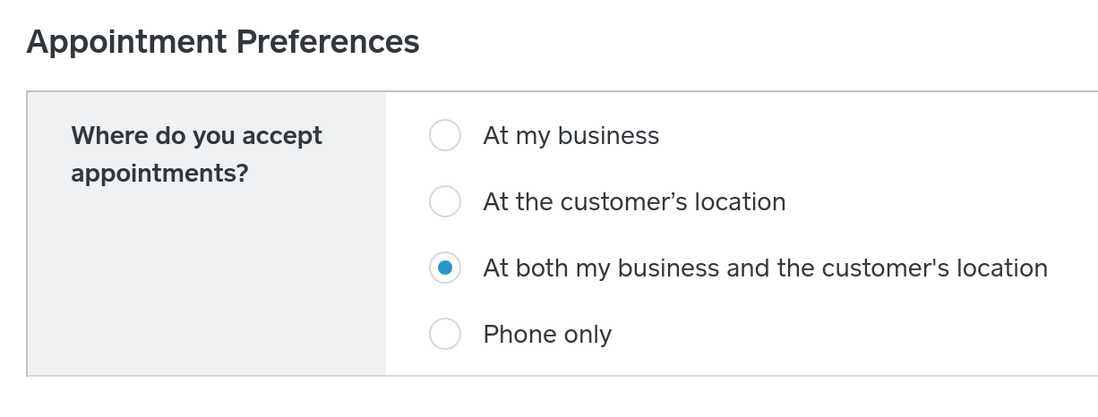This screenshot has width=1098, height=417.
Task: Click the "At both my business and the customer's location" text
Action: pyautogui.click(x=765, y=268)
